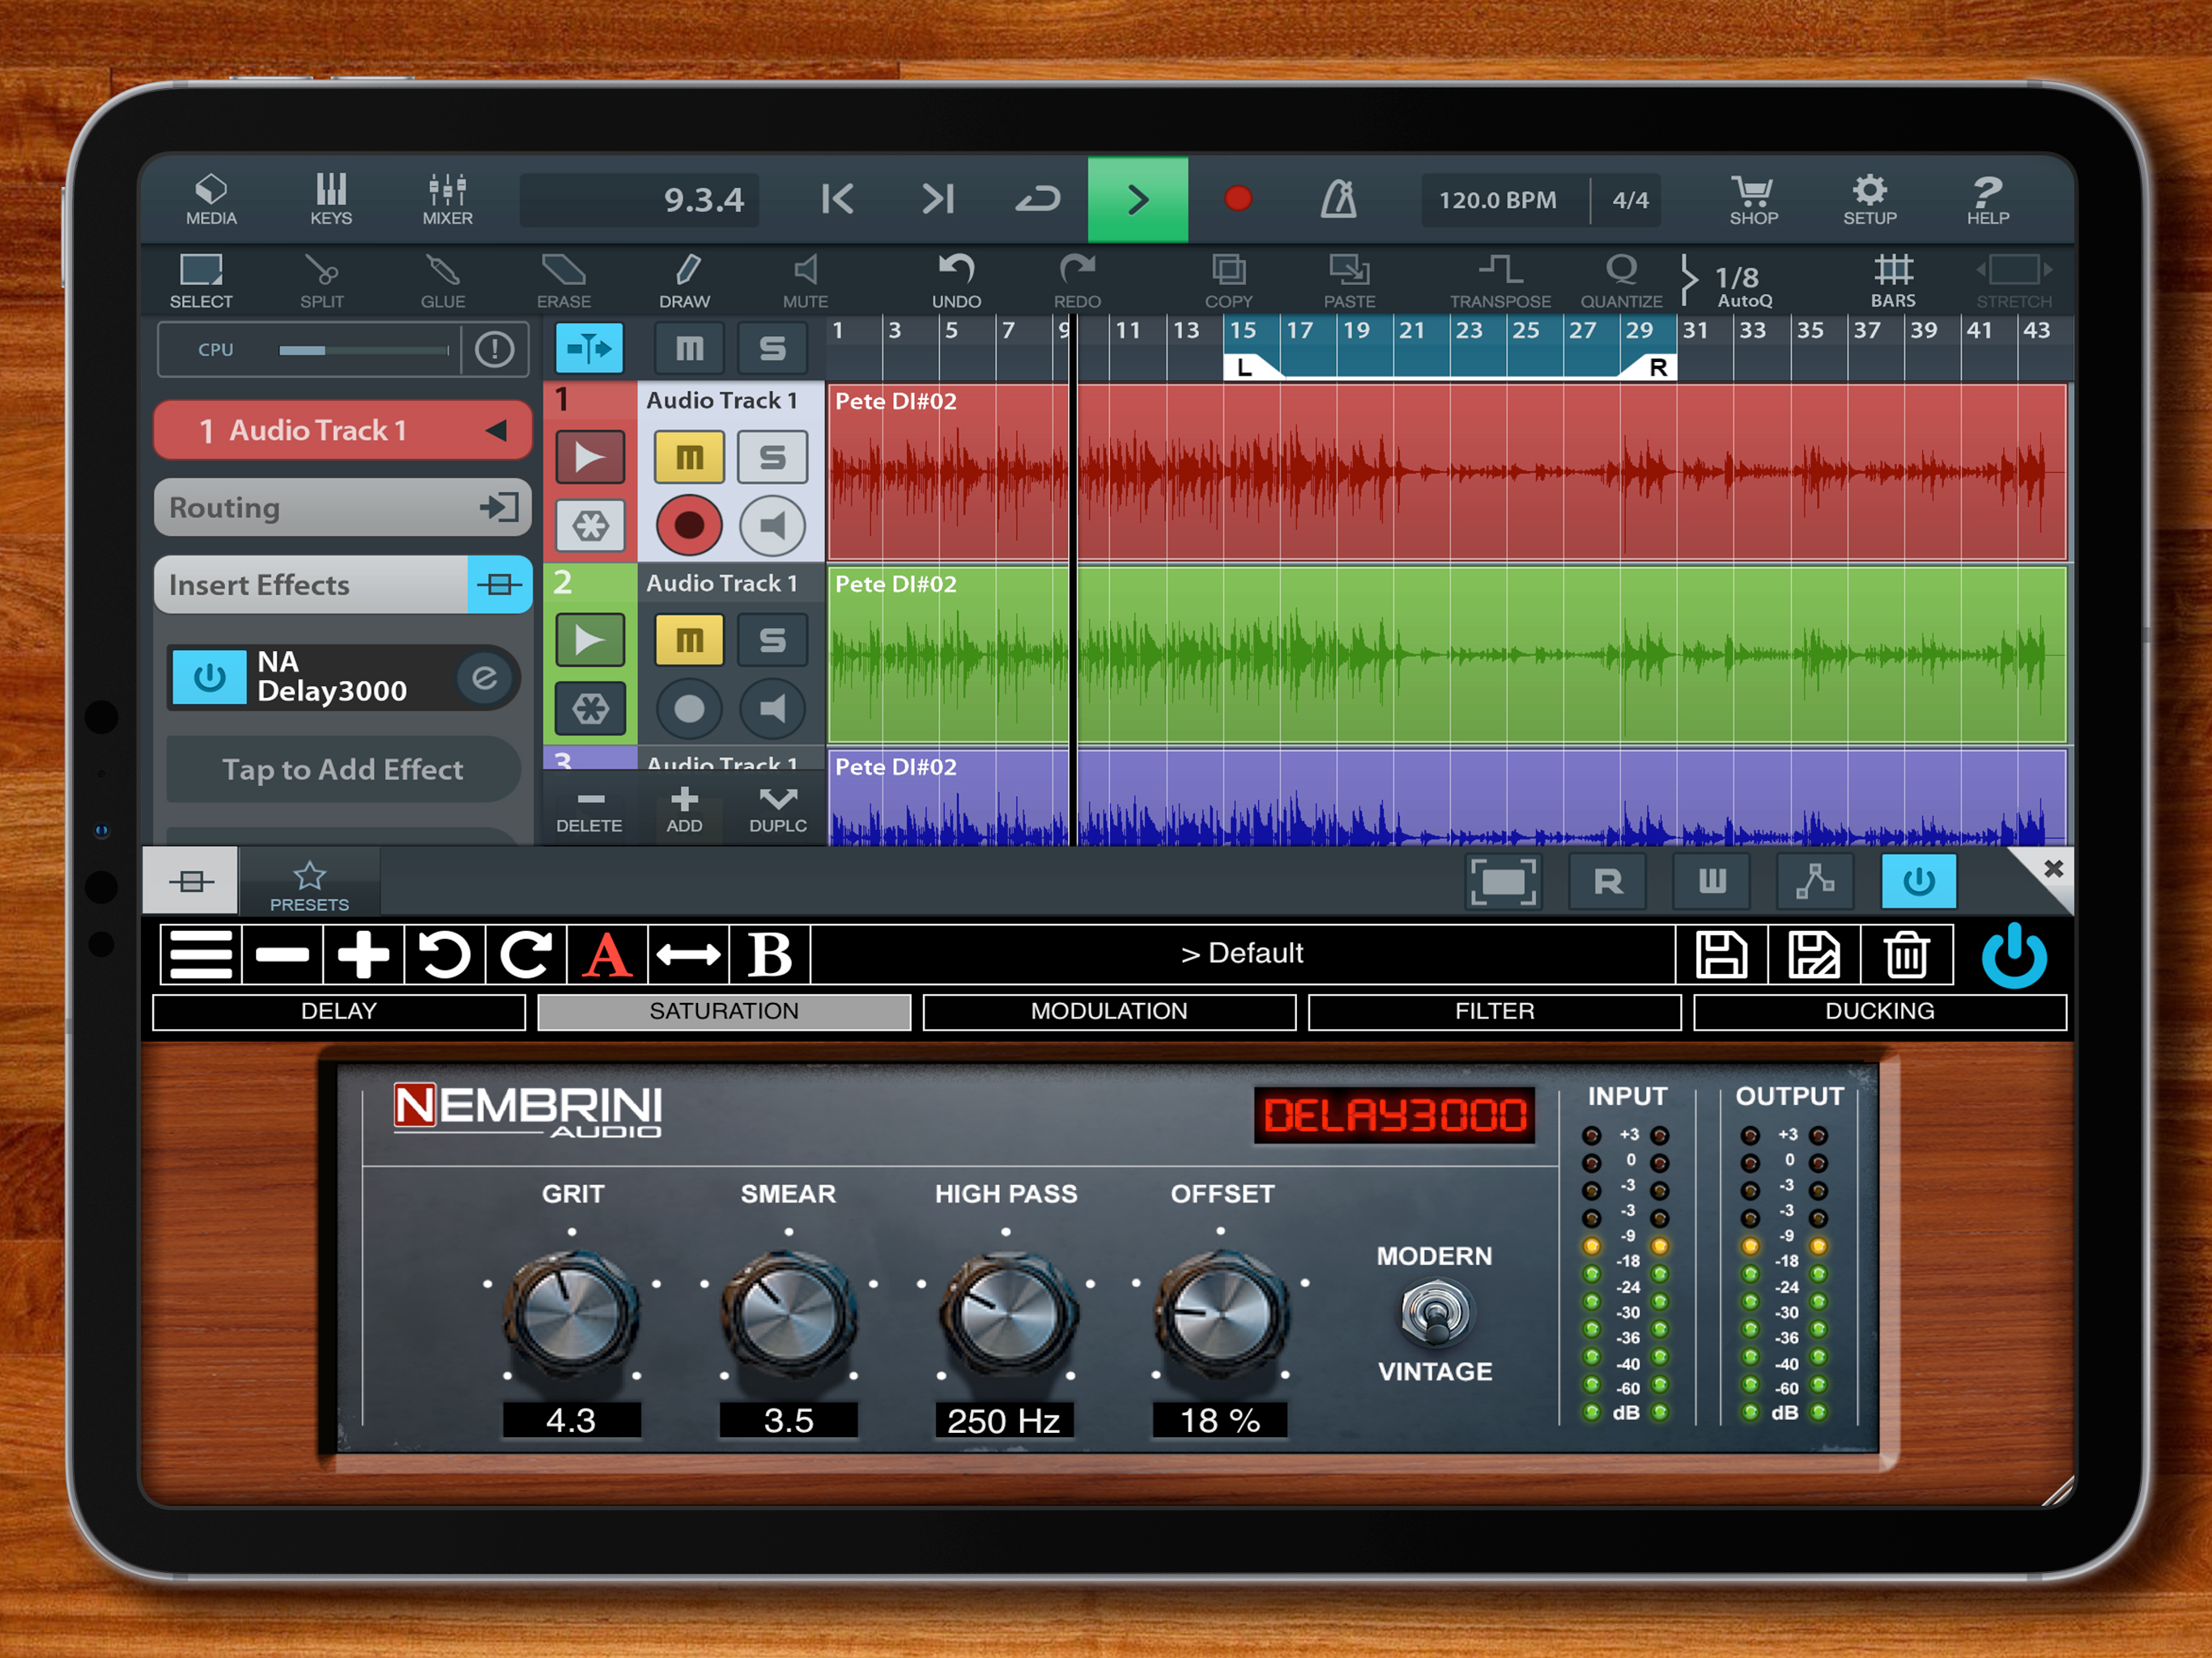Add a new track
The width and height of the screenshot is (2212, 1658).
(684, 810)
